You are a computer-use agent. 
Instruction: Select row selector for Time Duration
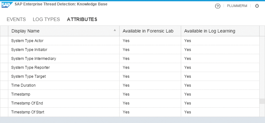click(4, 85)
